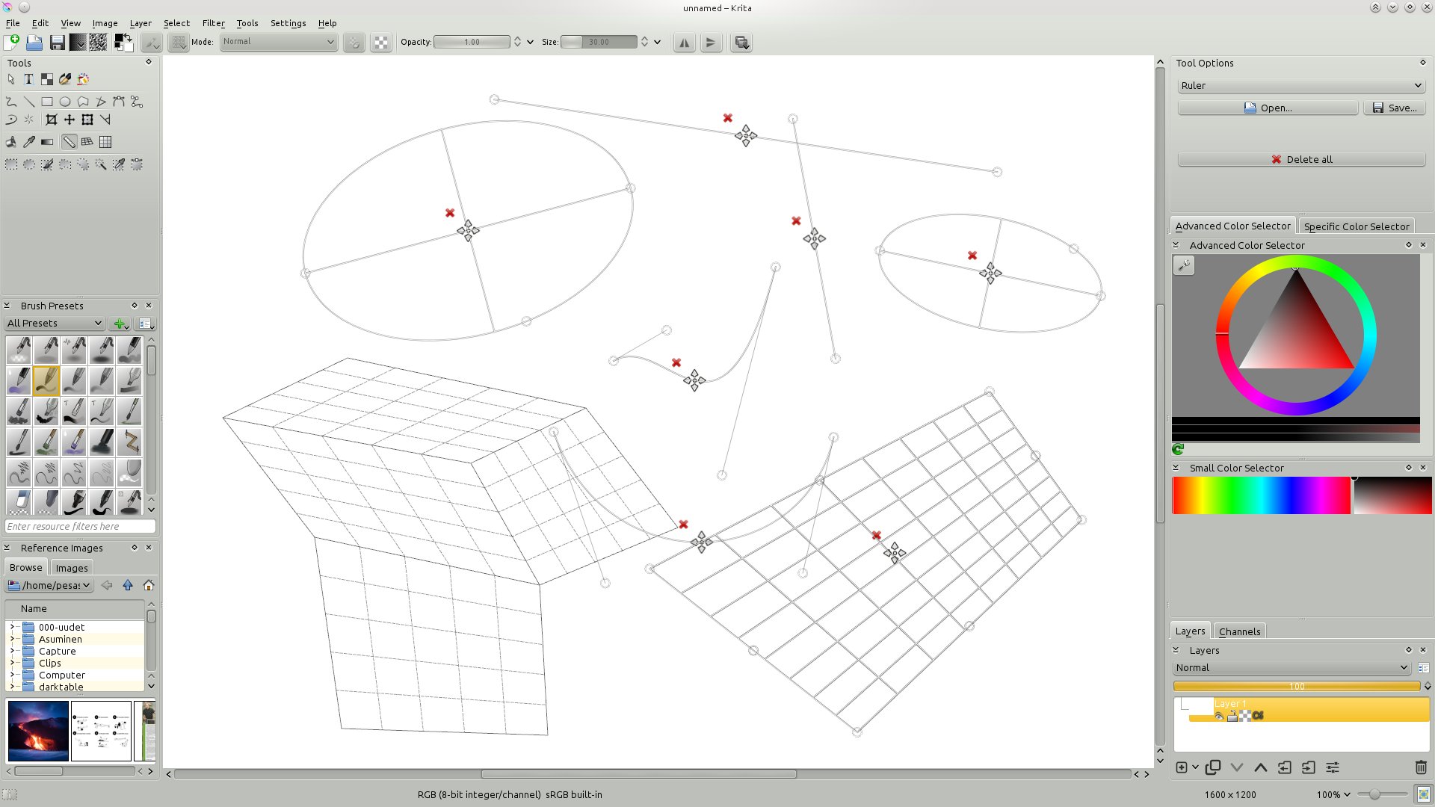Click the Save... assistants button
This screenshot has width=1435, height=807.
1394,108
